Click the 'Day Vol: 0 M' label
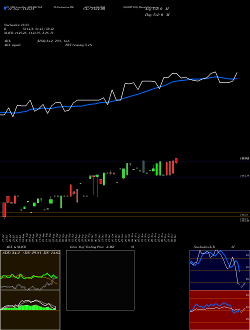This screenshot has width=250, height=330. click(157, 14)
